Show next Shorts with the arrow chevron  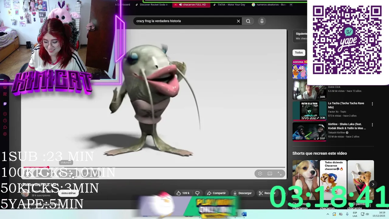pos(373,184)
